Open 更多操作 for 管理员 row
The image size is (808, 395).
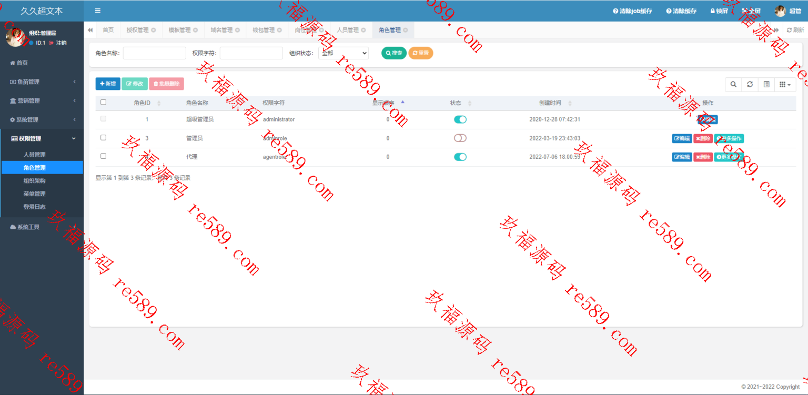click(x=729, y=138)
